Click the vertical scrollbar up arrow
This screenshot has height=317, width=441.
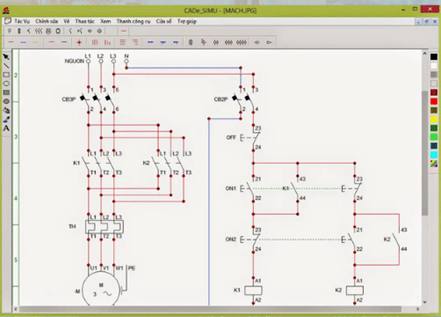[x=424, y=53]
